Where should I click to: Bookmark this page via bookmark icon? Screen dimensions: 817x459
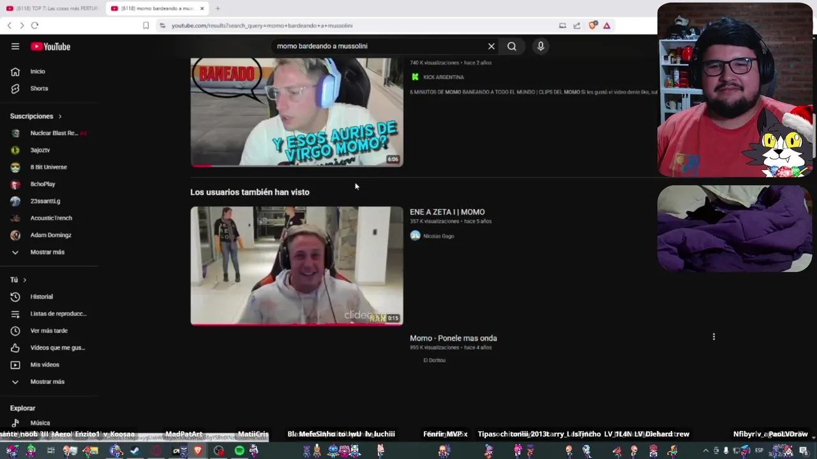coord(146,25)
